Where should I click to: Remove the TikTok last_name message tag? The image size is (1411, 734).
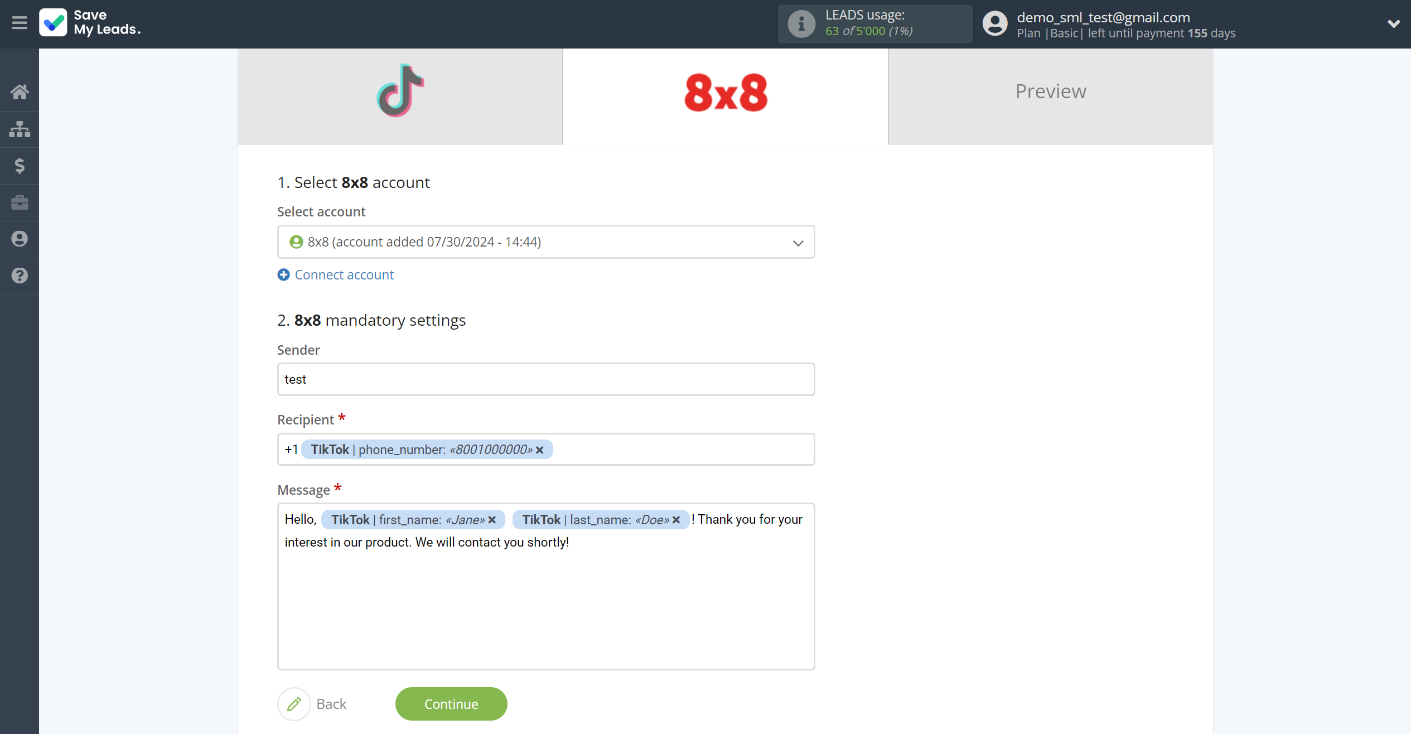[676, 519]
